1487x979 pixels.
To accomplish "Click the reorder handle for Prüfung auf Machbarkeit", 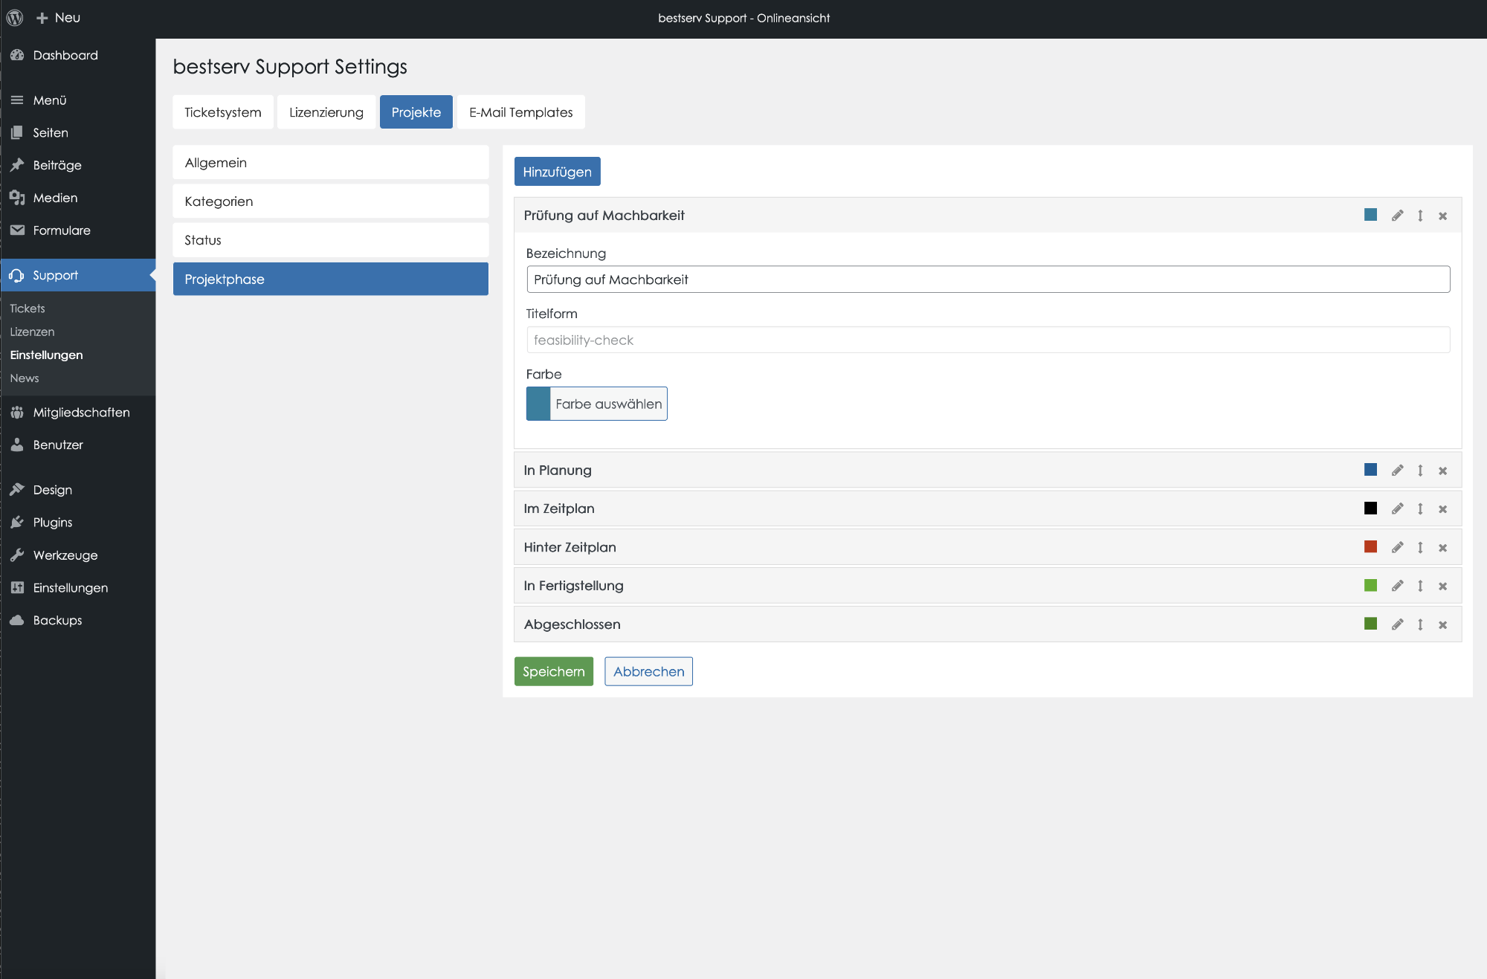I will click(x=1420, y=216).
